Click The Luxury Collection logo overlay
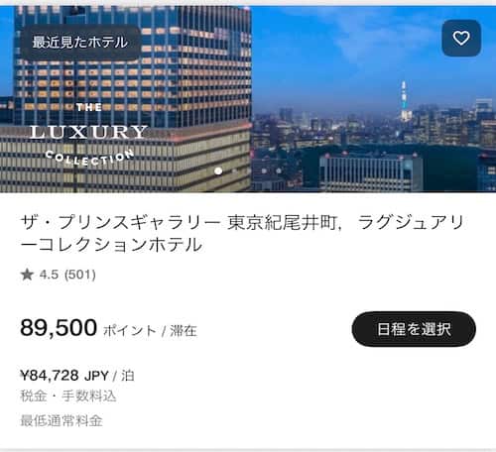The height and width of the screenshot is (452, 496). coord(88,134)
